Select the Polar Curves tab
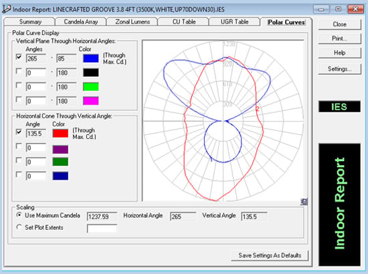This screenshot has height=274, width=368. 286,22
